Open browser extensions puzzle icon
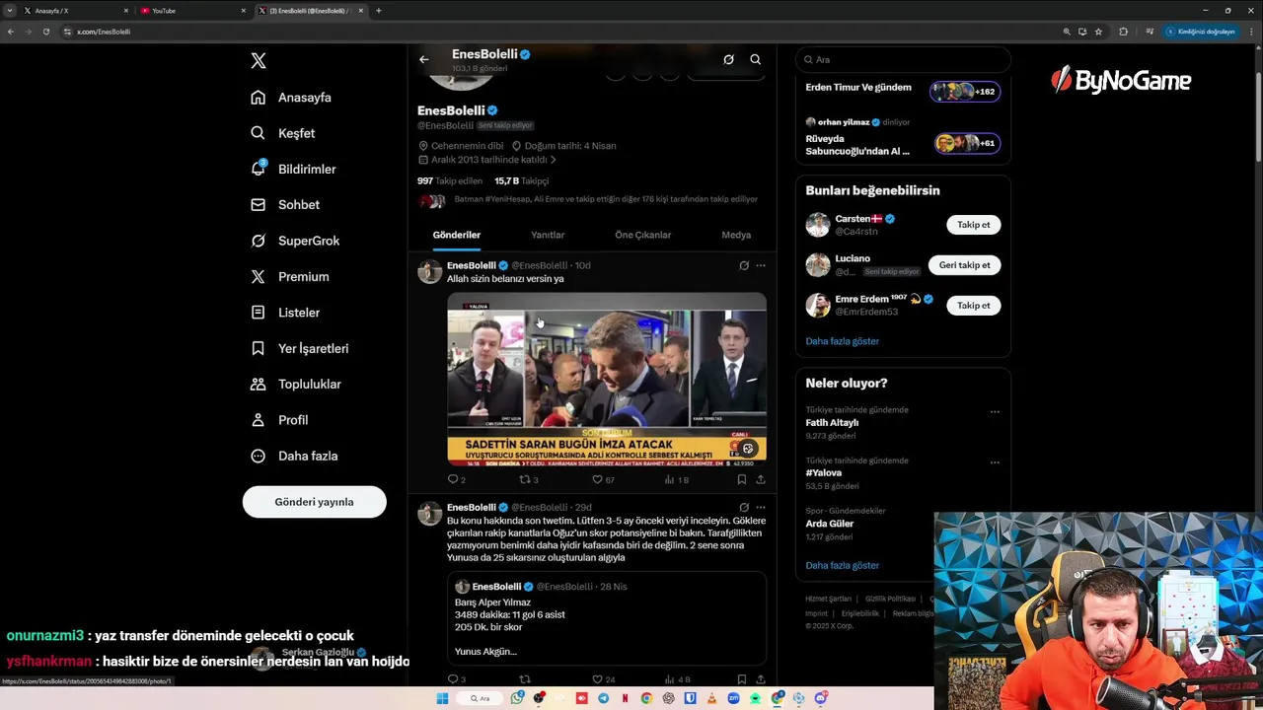This screenshot has width=1263, height=710. point(1123,32)
